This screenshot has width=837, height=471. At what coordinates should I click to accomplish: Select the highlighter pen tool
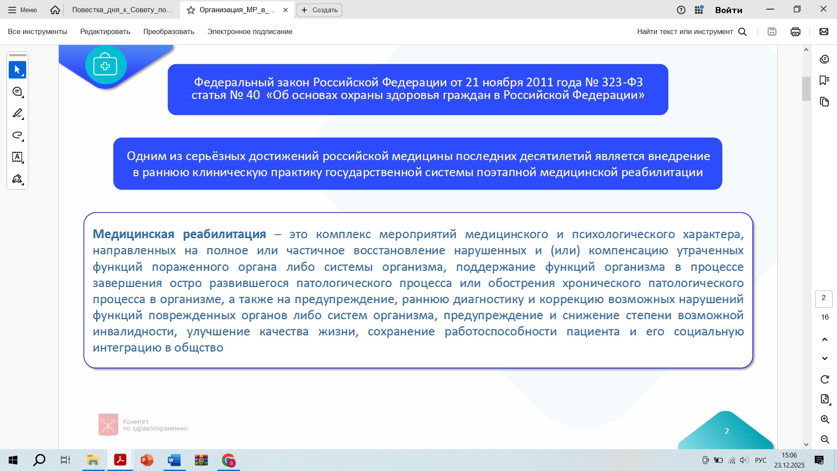(17, 113)
